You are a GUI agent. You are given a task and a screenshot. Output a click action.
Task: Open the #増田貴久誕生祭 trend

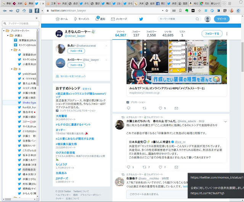tap(66, 144)
